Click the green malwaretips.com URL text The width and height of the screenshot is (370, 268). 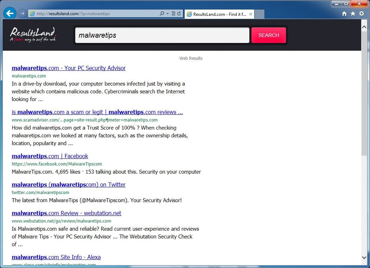click(29, 76)
